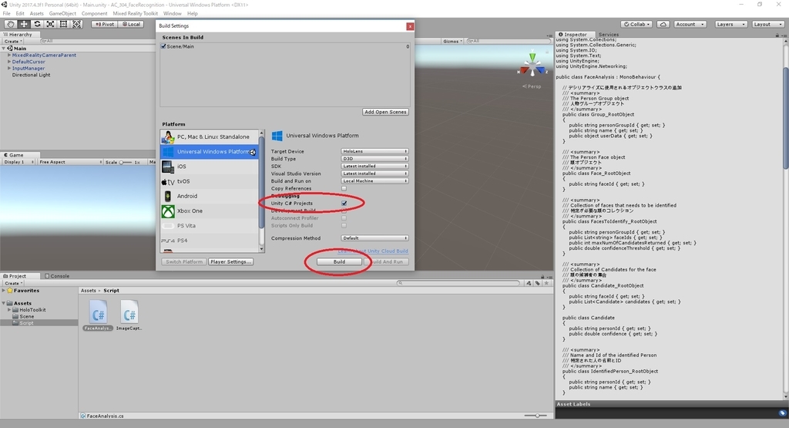Open the Collab dropdown
Viewport: 789px width, 428px height.
point(636,24)
